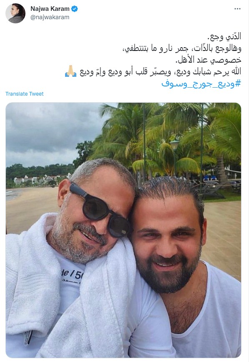
Task: Click the tweet line starting وهالوجع بالذّات
Action: [x=182, y=48]
